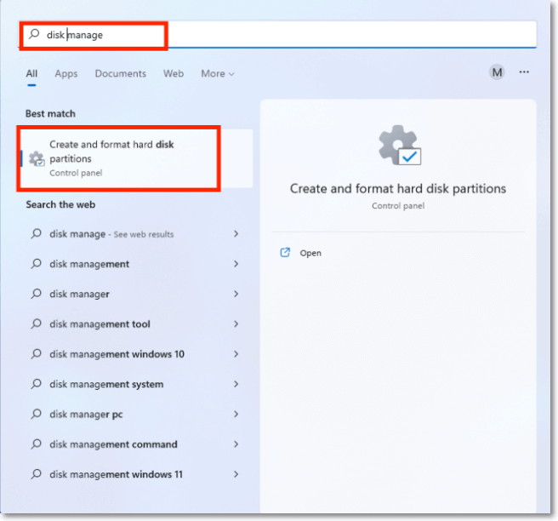The height and width of the screenshot is (521, 558).
Task: Expand arrow for 'disk management command'
Action: pos(236,444)
